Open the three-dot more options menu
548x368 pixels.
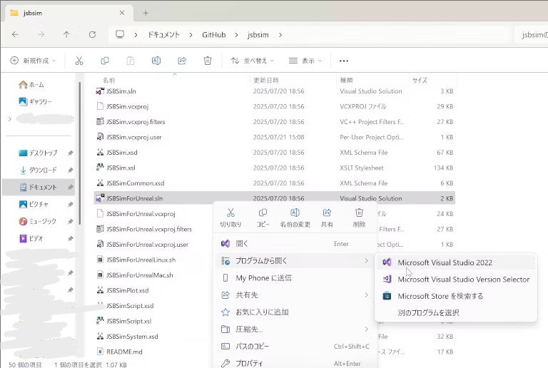point(343,61)
